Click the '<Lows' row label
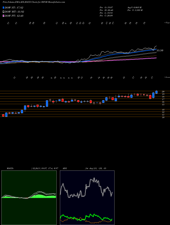The image size is (170, 225). pyautogui.click(x=167, y=77)
